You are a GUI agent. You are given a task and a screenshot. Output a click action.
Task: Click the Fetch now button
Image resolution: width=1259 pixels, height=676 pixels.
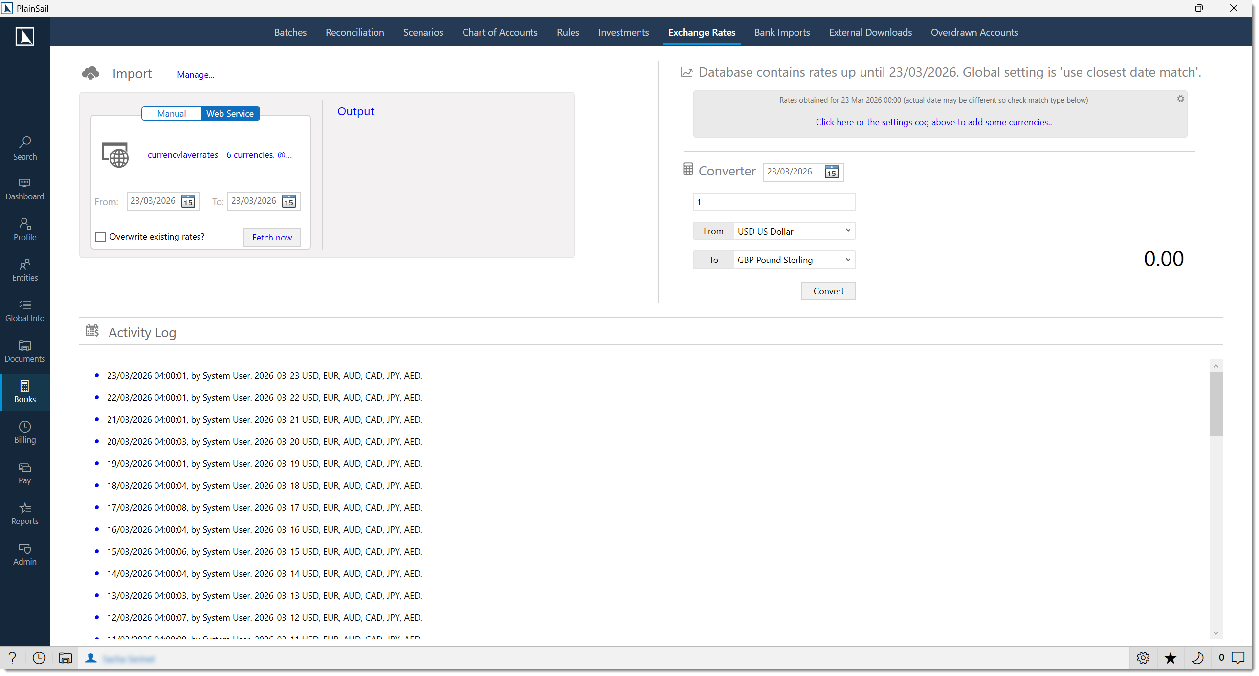pos(271,237)
